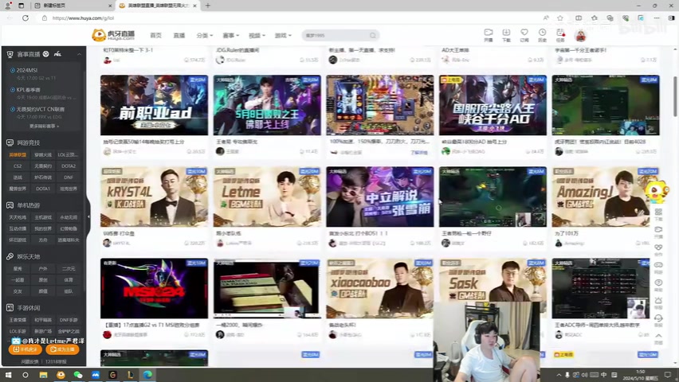Reload the page with browser refresh icon
Image resolution: width=679 pixels, height=382 pixels.
[x=26, y=18]
